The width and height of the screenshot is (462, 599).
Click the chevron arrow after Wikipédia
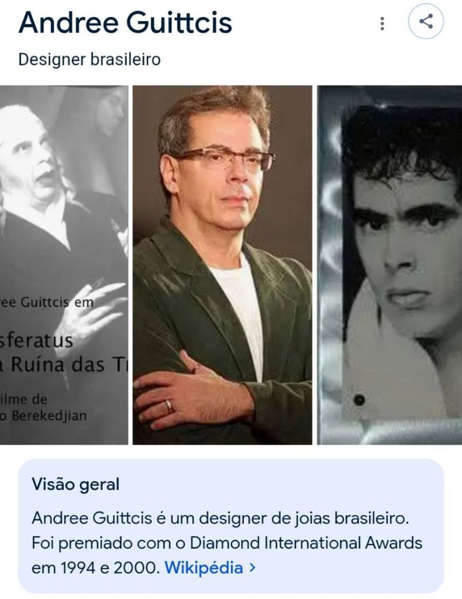tap(252, 567)
